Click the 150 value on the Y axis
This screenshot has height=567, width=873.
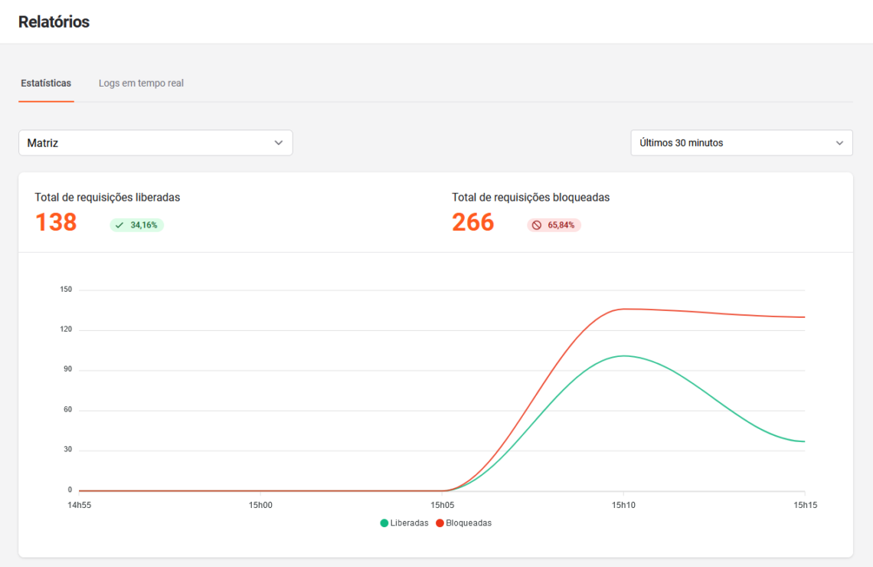click(x=67, y=289)
